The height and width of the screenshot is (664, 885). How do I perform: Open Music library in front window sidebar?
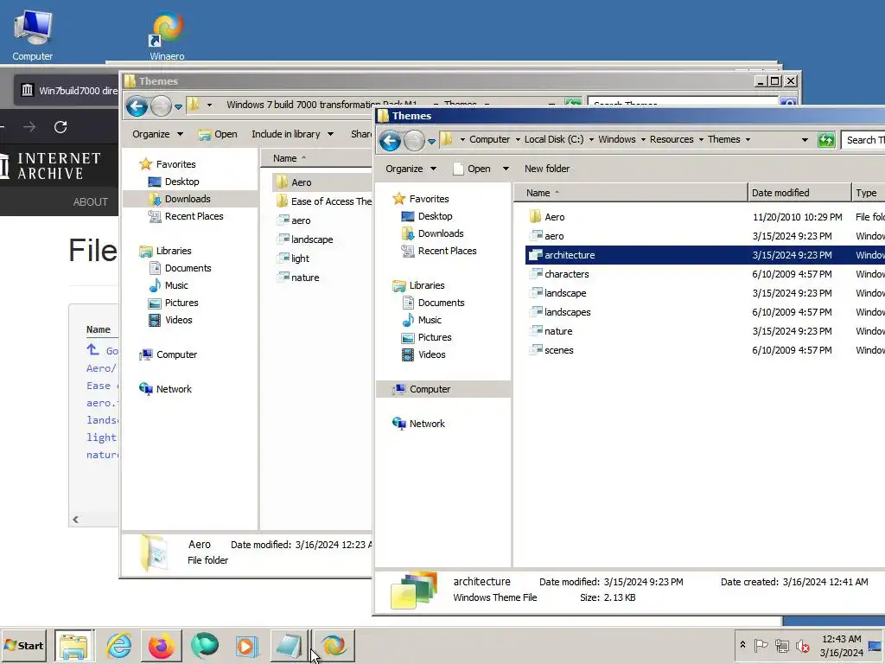coord(430,320)
